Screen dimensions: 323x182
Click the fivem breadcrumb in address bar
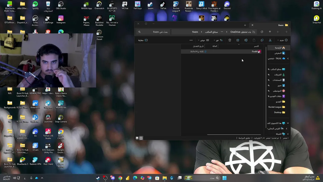(x=195, y=32)
